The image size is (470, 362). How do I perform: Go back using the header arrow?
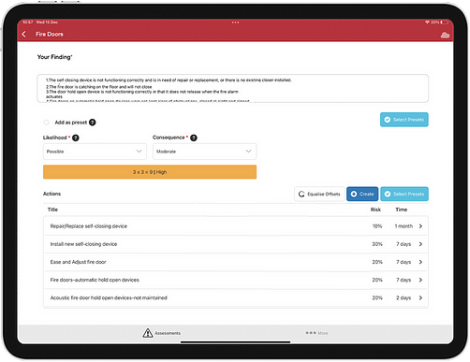(24, 34)
